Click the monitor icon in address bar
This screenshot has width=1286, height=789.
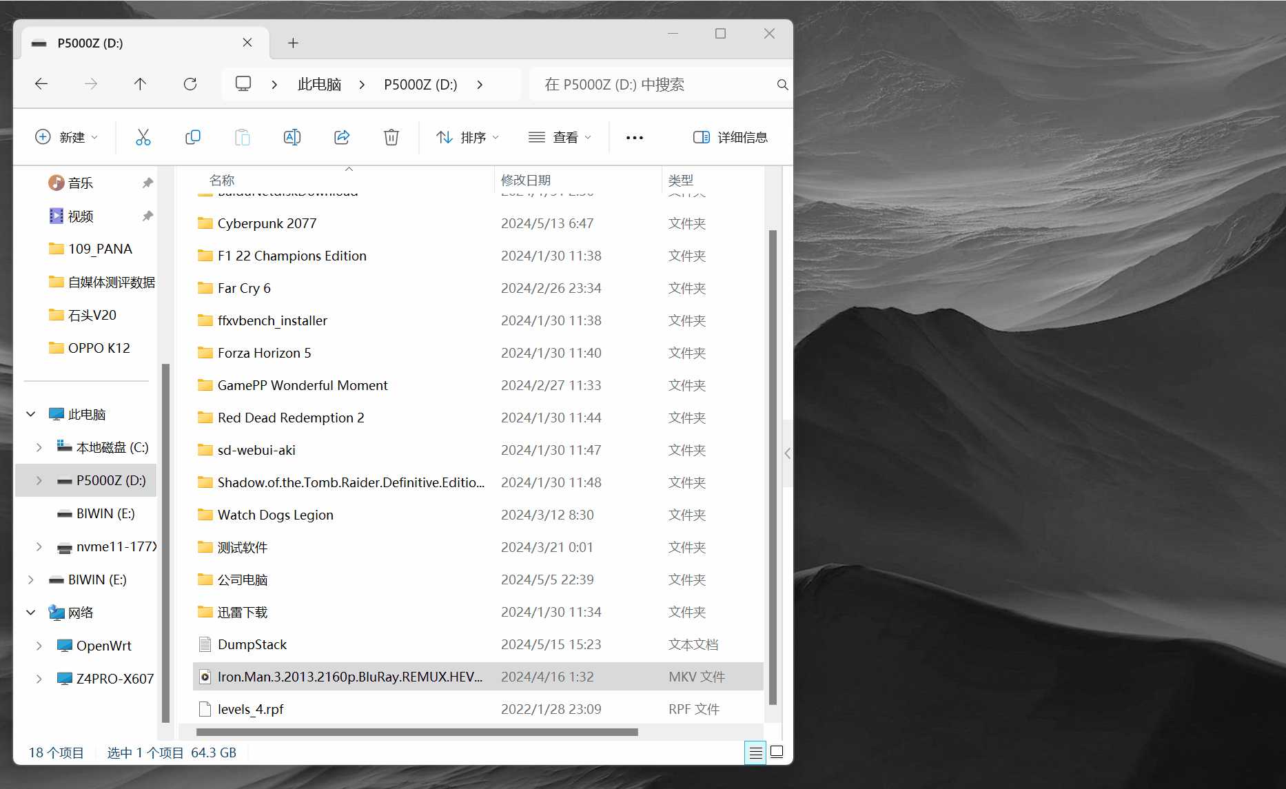pyautogui.click(x=243, y=84)
